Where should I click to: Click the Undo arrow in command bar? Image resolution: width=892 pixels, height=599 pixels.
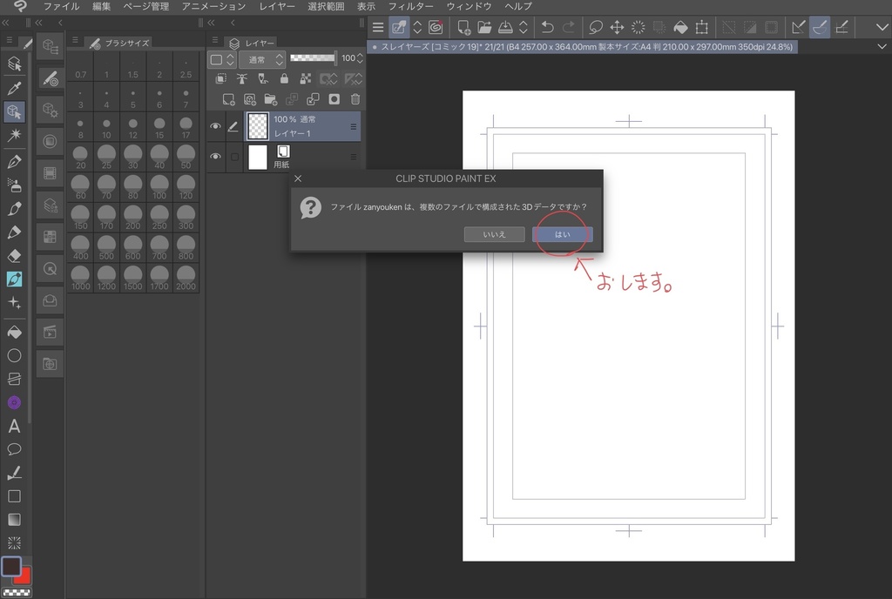click(x=547, y=28)
